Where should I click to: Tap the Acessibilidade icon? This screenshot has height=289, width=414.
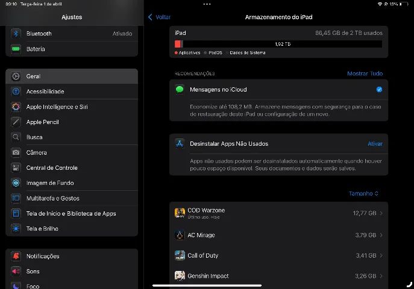(16, 92)
